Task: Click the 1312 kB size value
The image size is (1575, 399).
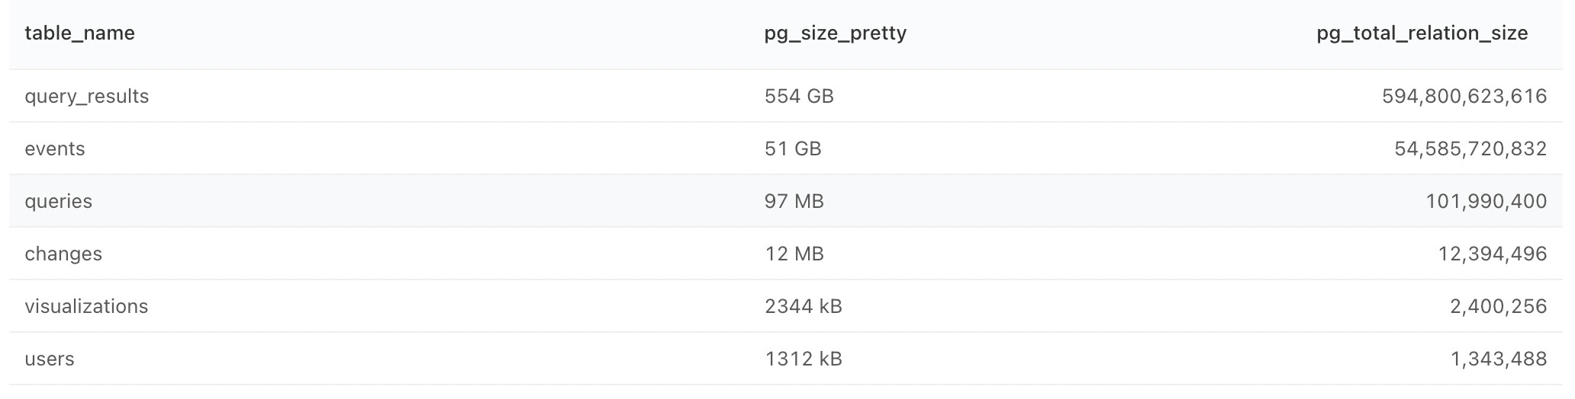Action: (x=804, y=359)
